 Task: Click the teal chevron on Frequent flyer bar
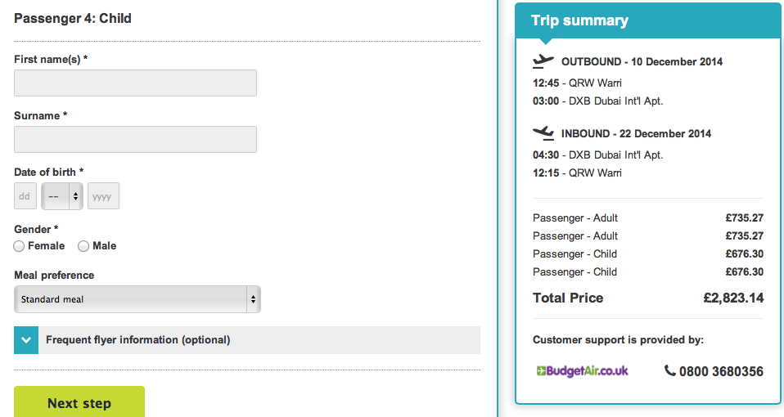tap(26, 340)
